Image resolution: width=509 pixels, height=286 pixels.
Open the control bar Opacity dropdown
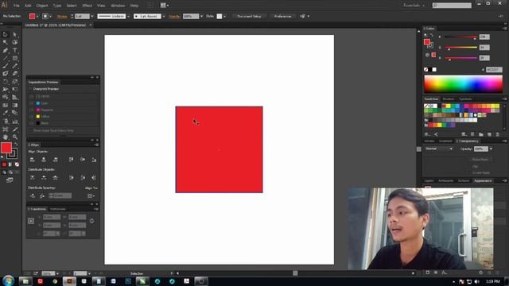[x=201, y=16]
